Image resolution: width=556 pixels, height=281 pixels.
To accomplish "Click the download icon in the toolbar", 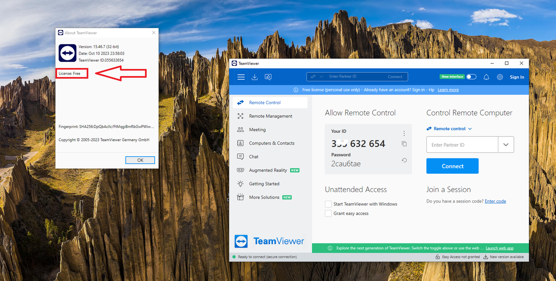I will point(255,77).
